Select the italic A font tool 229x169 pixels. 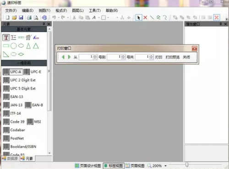[94, 17]
